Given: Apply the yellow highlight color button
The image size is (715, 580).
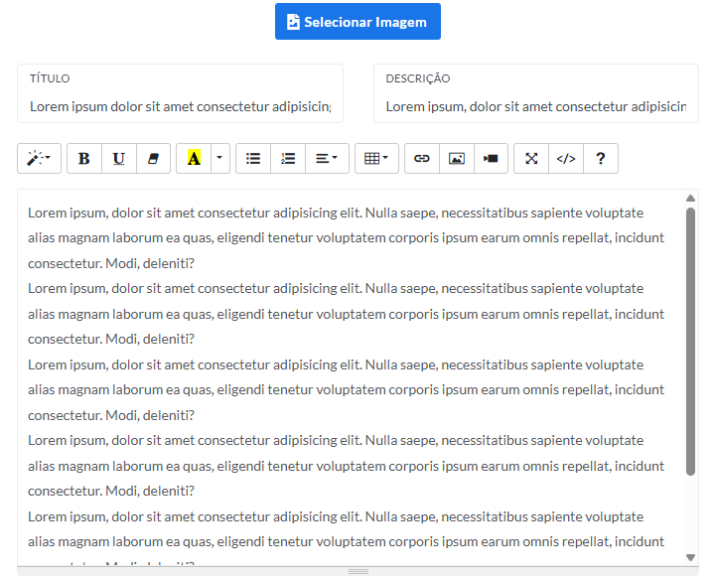Looking at the screenshot, I should click(x=194, y=158).
